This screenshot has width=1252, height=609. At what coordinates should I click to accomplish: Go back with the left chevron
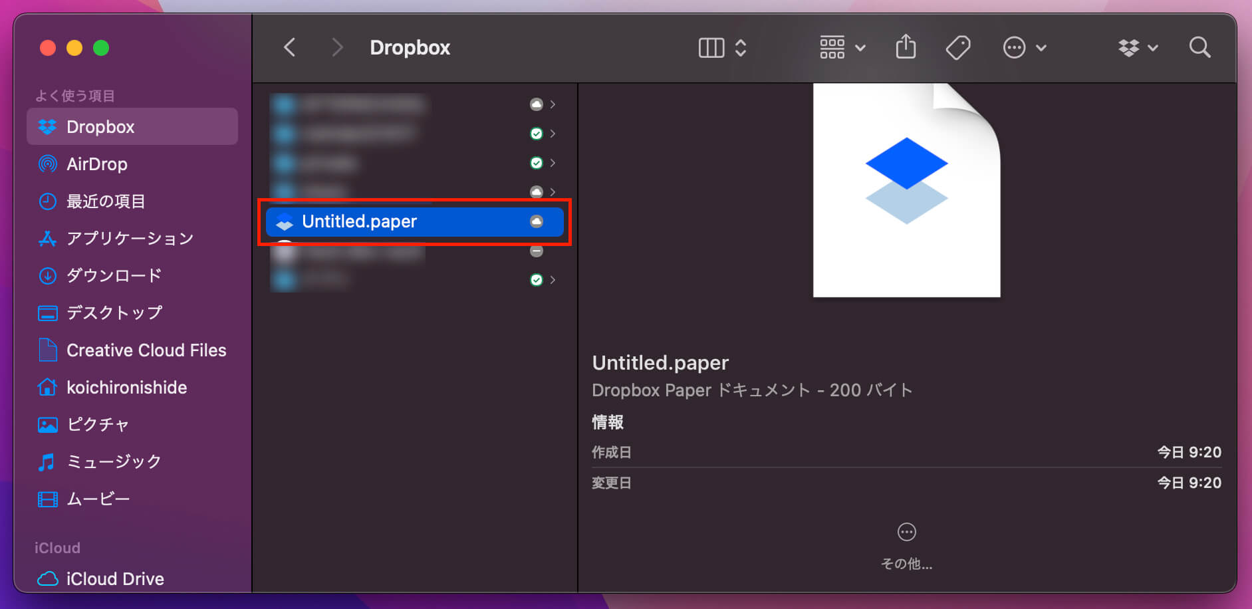(289, 47)
